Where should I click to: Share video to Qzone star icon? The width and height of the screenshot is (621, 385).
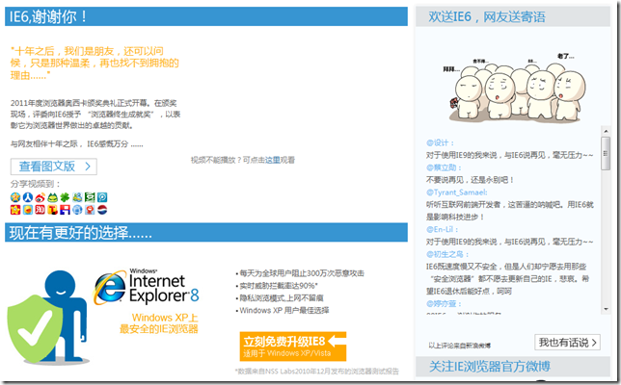[15, 197]
